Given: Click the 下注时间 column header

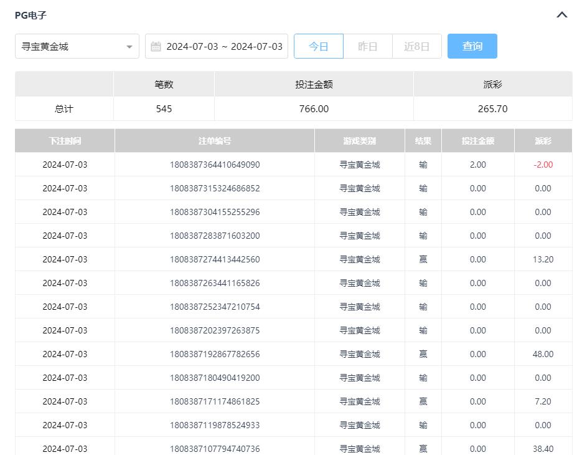Looking at the screenshot, I should point(65,141).
